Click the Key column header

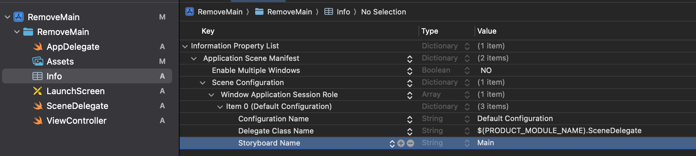(x=208, y=31)
